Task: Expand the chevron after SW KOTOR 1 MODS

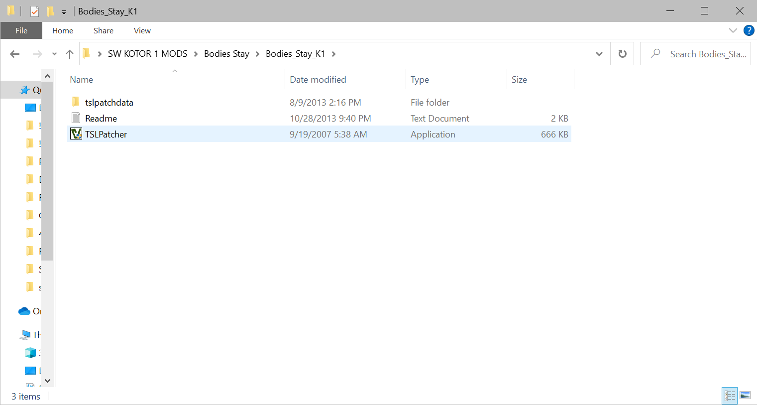Action: pos(196,54)
